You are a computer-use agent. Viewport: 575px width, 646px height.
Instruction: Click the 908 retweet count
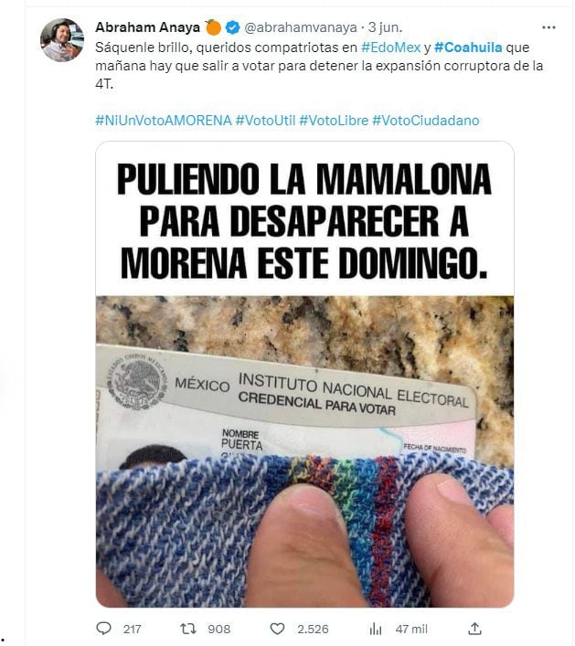[x=218, y=630]
